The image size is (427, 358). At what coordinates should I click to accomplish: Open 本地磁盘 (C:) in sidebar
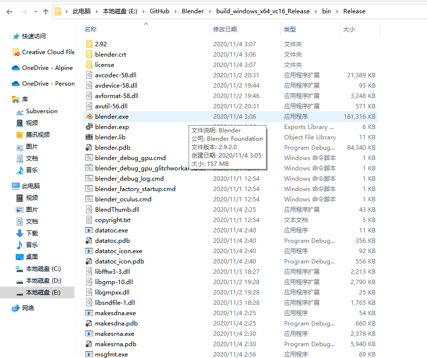coord(43,269)
